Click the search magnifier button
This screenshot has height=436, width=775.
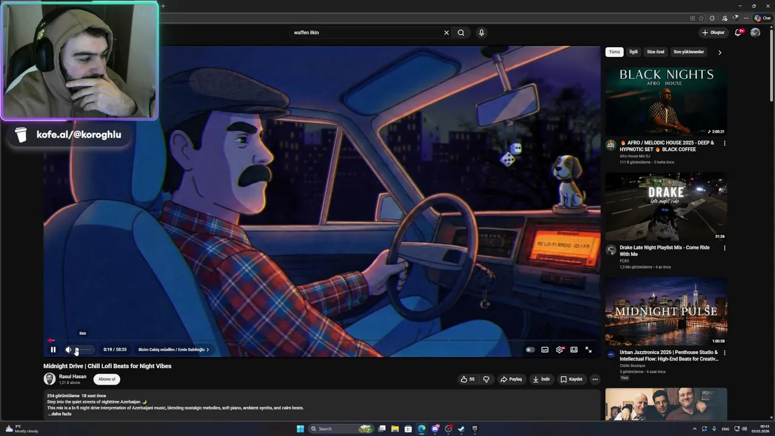click(x=461, y=33)
